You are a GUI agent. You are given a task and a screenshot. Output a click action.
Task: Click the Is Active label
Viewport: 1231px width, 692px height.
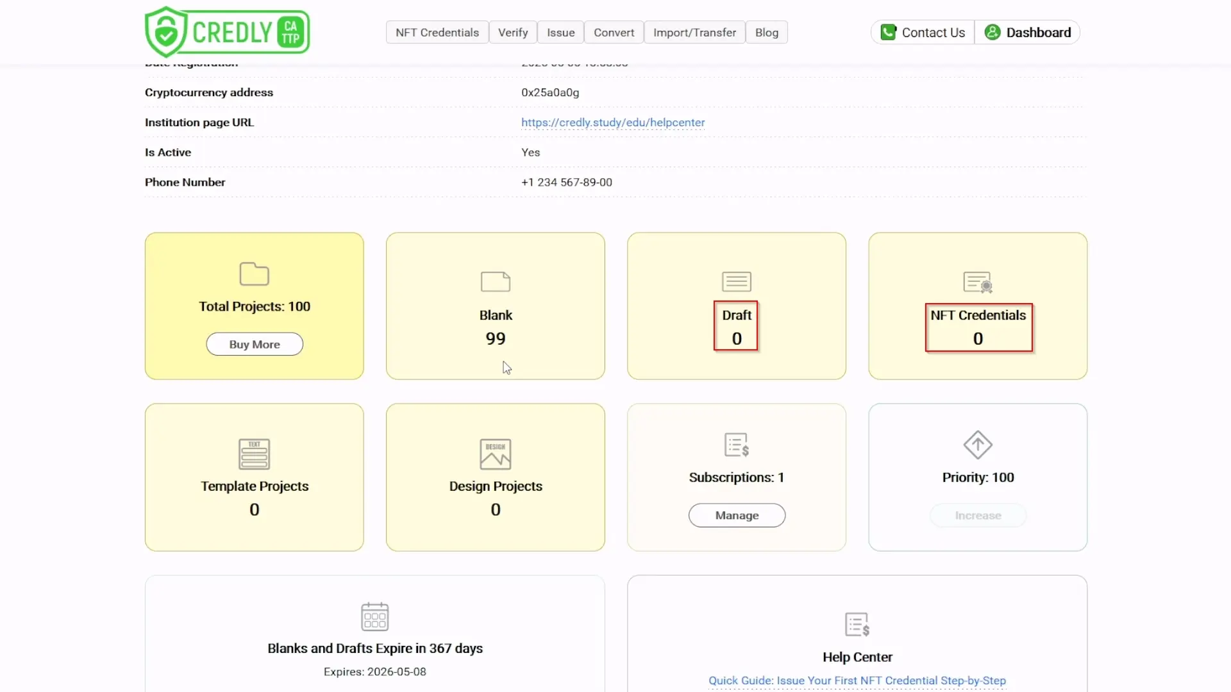point(168,152)
